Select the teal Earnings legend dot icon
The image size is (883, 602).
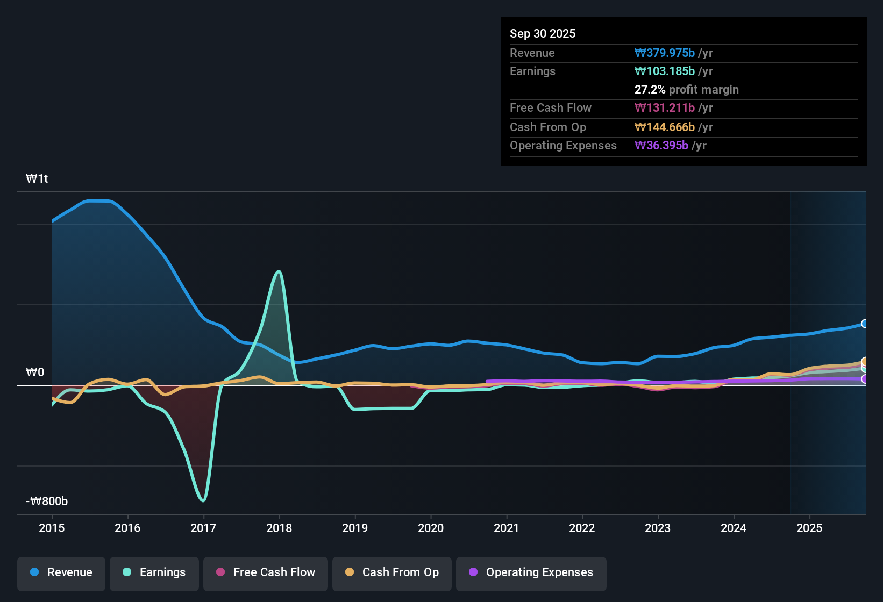click(x=126, y=572)
